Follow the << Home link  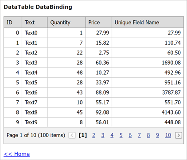[x=17, y=154]
